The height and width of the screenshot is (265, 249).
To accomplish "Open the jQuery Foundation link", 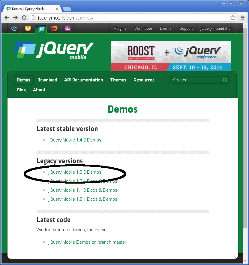I will [216, 28].
